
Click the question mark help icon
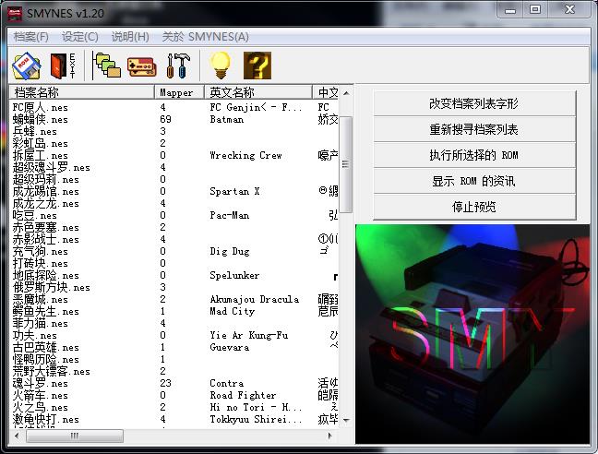[257, 66]
